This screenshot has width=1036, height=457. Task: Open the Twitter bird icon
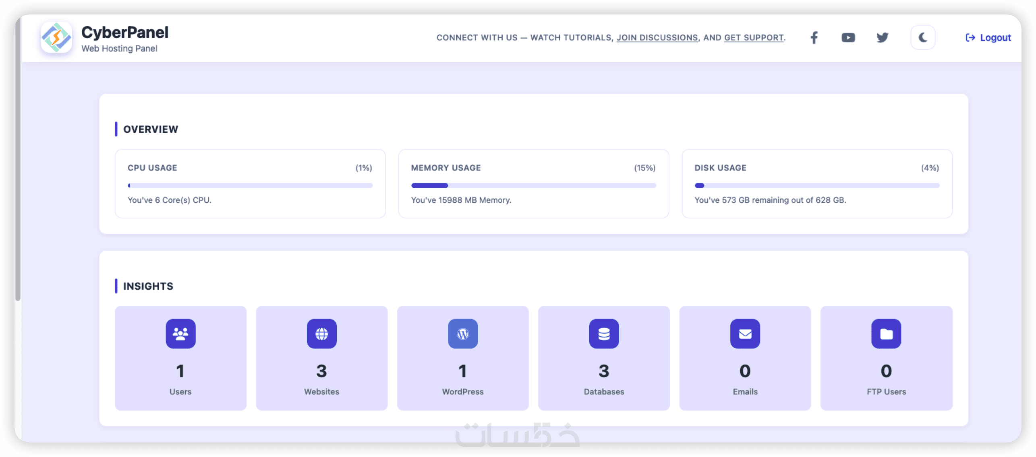tap(882, 37)
